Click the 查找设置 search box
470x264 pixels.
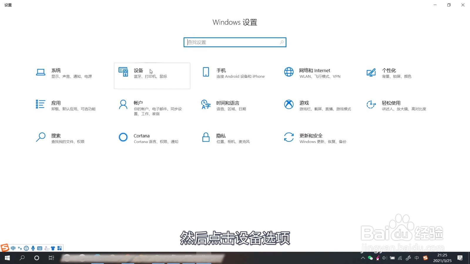pyautogui.click(x=235, y=42)
